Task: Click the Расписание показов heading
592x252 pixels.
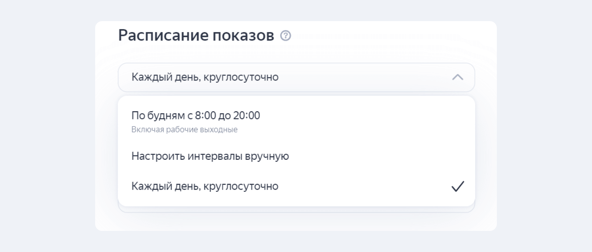Action: tap(196, 35)
